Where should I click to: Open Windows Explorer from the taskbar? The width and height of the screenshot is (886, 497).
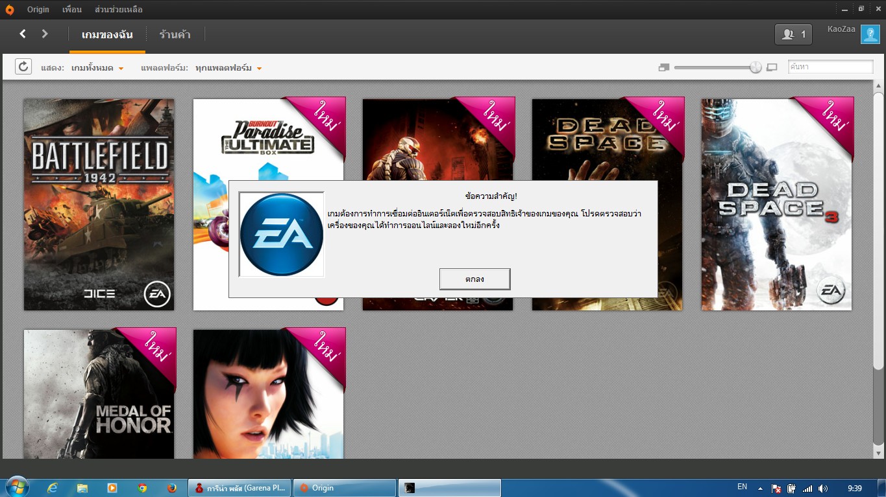pos(82,488)
